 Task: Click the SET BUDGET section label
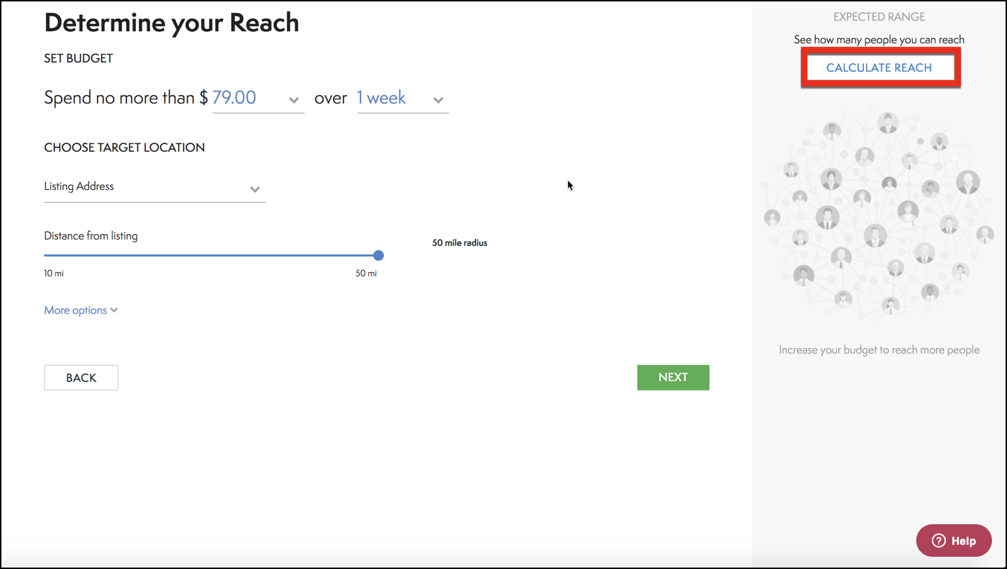(x=78, y=58)
